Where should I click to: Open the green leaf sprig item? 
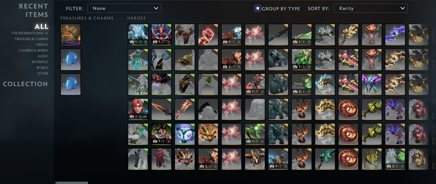click(208, 84)
